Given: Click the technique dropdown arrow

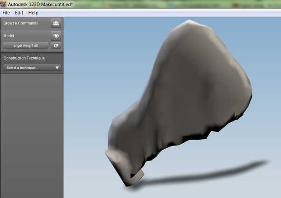Looking at the screenshot, I should (x=57, y=68).
